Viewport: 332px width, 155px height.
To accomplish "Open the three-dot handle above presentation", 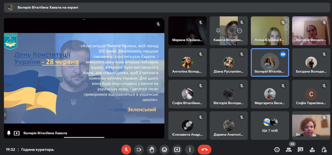I will click(x=84, y=19).
